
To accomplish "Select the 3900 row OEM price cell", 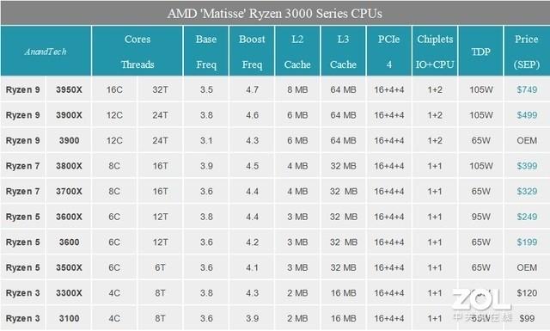I will pyautogui.click(x=527, y=140).
